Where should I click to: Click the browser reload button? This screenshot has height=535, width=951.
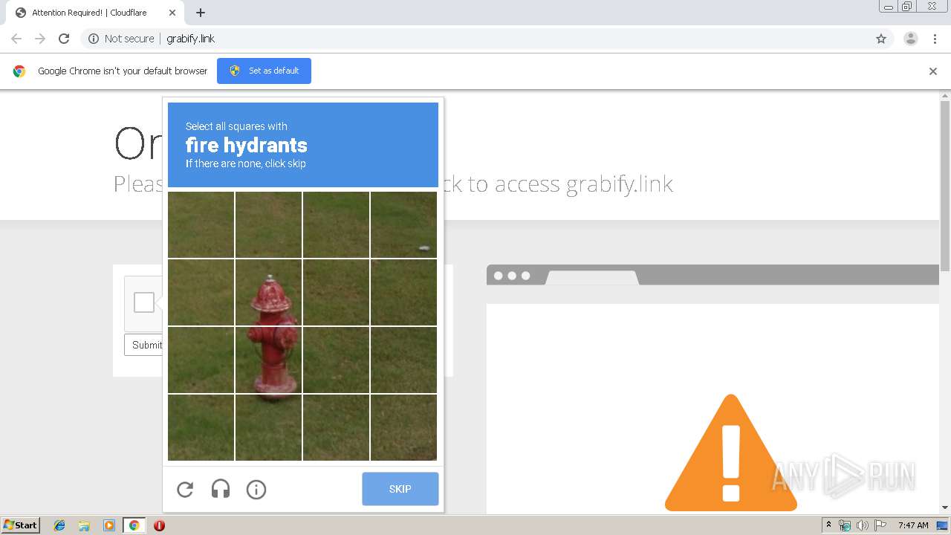[64, 39]
